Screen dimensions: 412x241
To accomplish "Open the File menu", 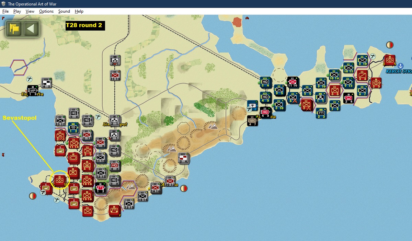I will [x=5, y=11].
